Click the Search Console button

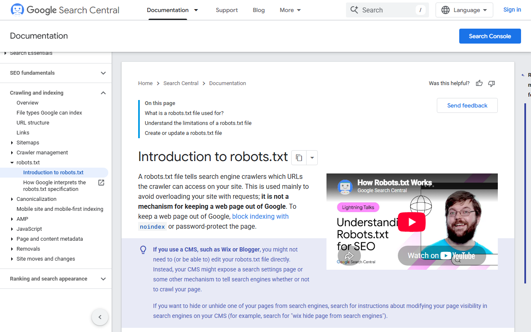490,36
